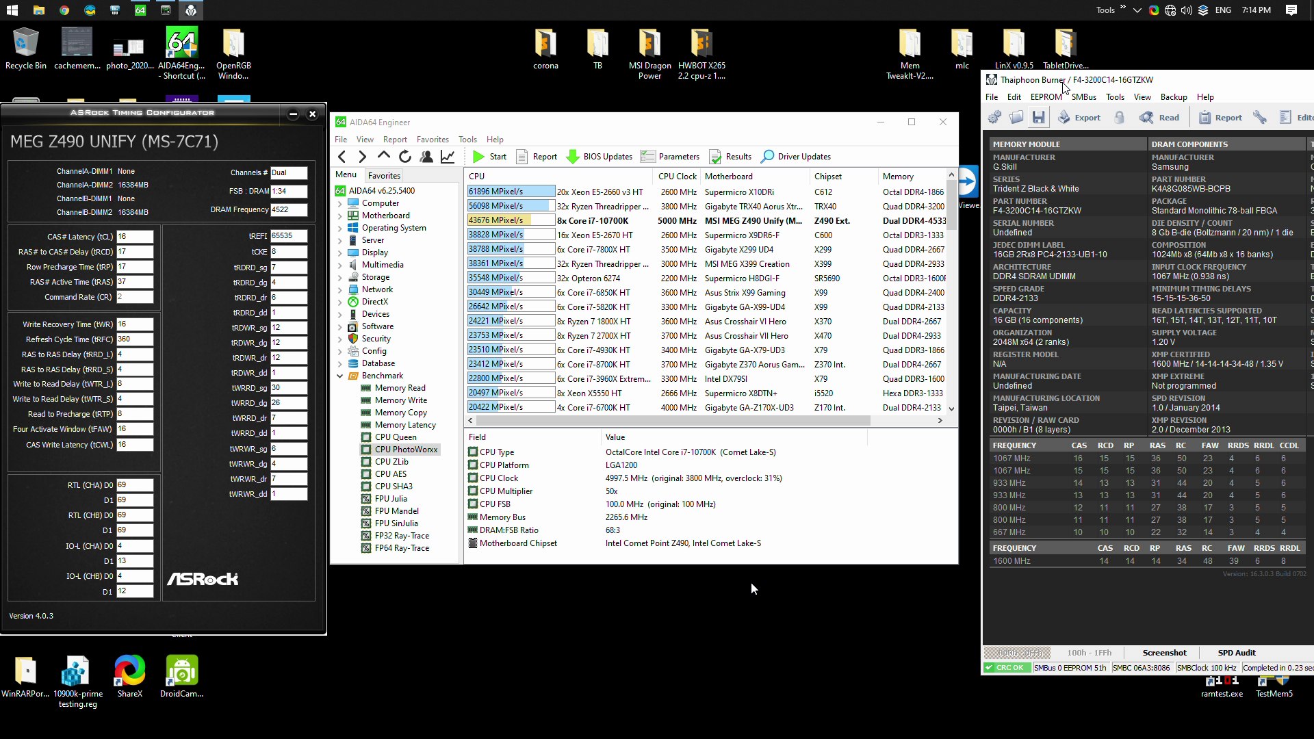Open Driver Updates in AIDA64
This screenshot has height=739, width=1314.
click(796, 157)
